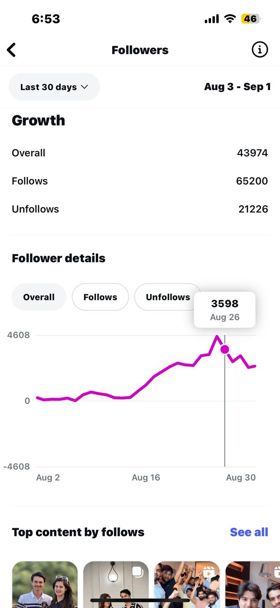Tap the cellular signal bars icon
This screenshot has height=608, width=280.
(212, 19)
